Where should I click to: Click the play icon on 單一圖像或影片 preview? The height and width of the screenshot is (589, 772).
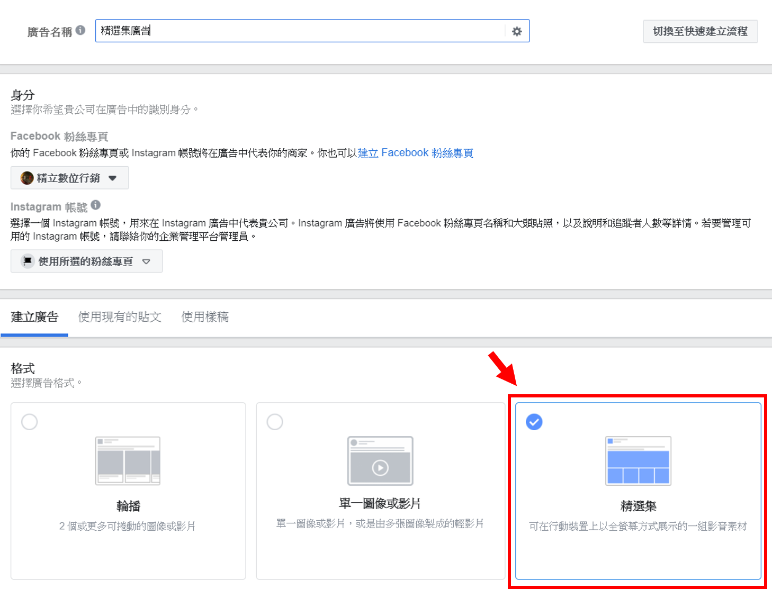pos(380,467)
